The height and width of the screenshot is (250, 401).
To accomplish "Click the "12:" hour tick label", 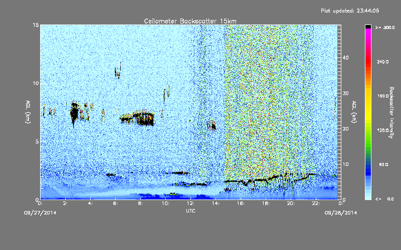I will coord(191,203).
